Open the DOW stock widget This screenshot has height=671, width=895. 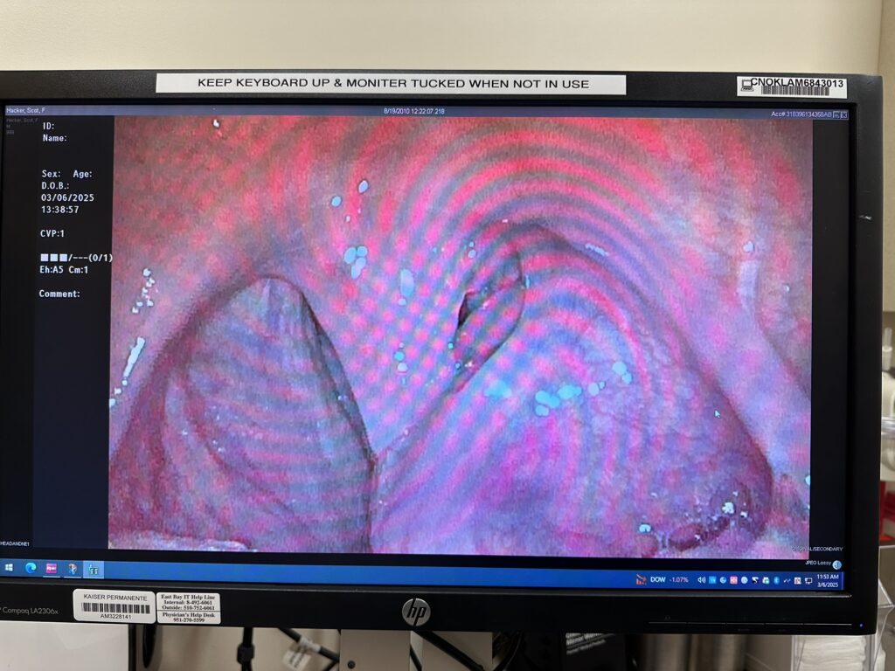[663, 580]
